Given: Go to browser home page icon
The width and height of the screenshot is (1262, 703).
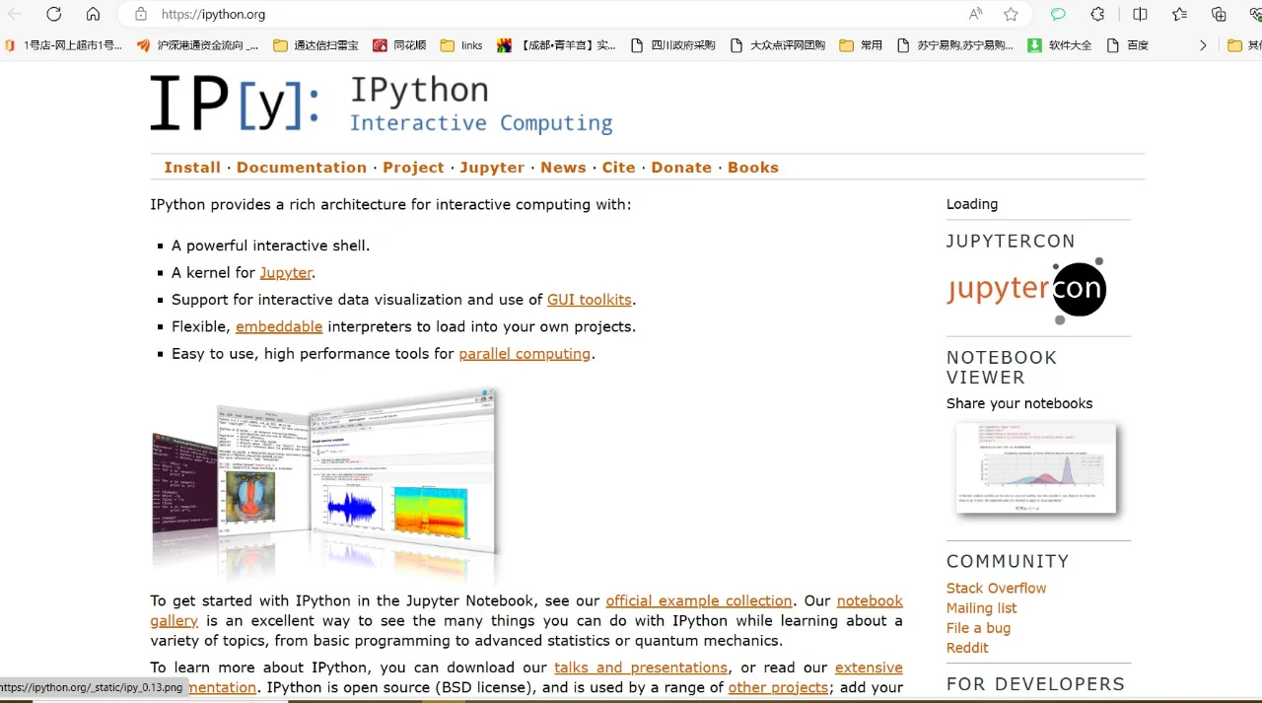Looking at the screenshot, I should (x=93, y=14).
